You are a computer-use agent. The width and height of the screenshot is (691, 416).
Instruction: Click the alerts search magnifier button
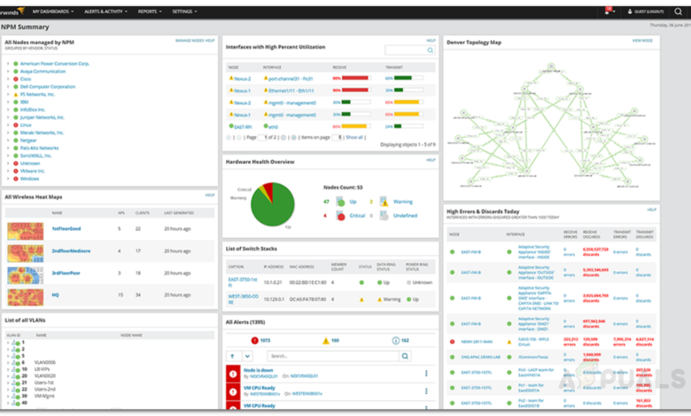point(405,356)
